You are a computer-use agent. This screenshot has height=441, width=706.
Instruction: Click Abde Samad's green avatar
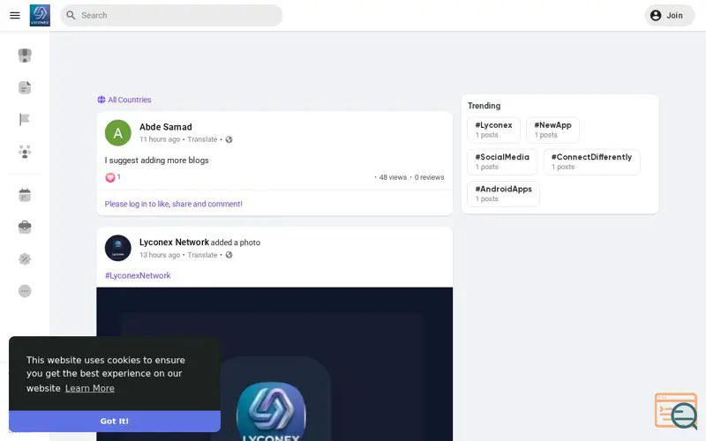coord(118,133)
